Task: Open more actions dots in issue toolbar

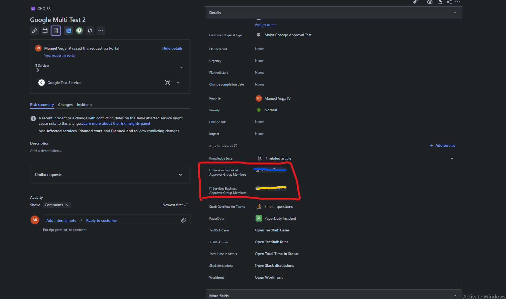Action: pyautogui.click(x=101, y=31)
